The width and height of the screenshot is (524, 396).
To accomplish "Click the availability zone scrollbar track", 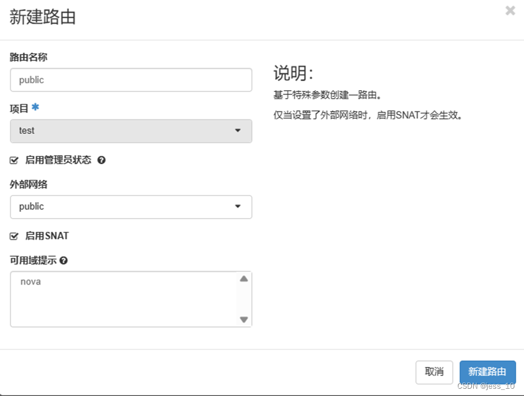I will pos(244,299).
